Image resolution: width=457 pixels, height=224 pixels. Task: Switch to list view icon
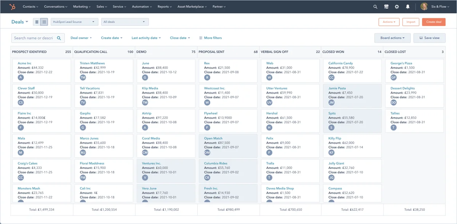point(37,22)
